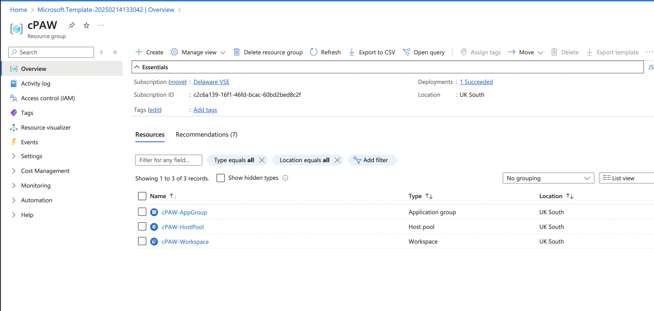The width and height of the screenshot is (654, 311).
Task: Click the 1 Succeeded deployments link
Action: [476, 82]
